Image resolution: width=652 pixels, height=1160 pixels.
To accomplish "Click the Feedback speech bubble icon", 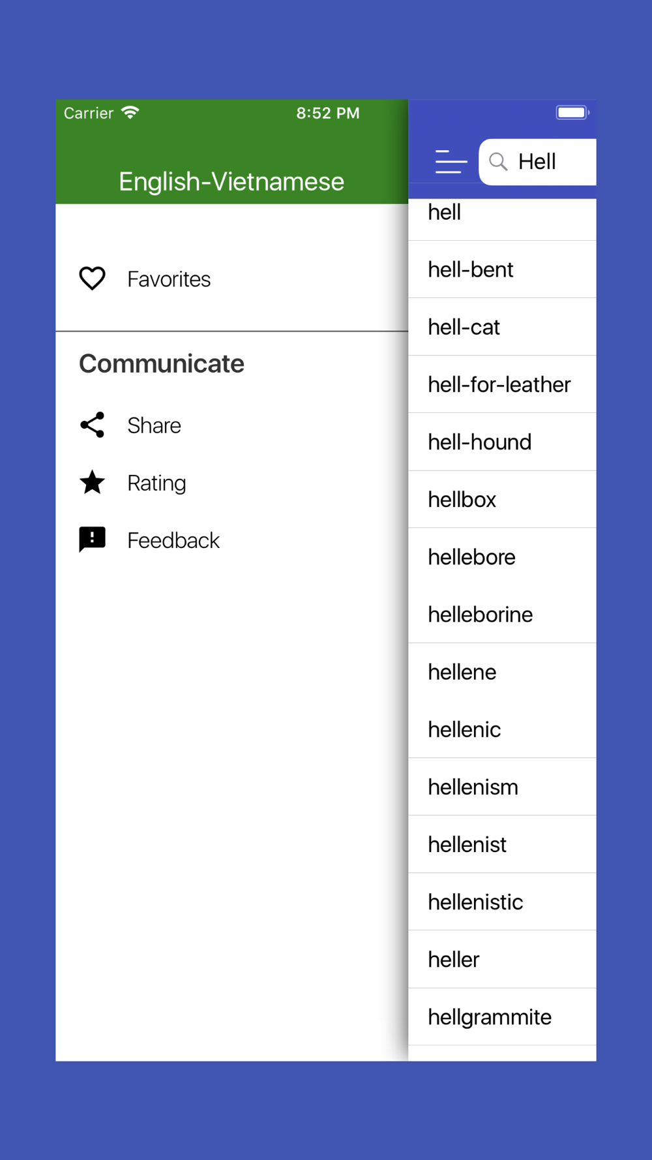I will click(92, 540).
